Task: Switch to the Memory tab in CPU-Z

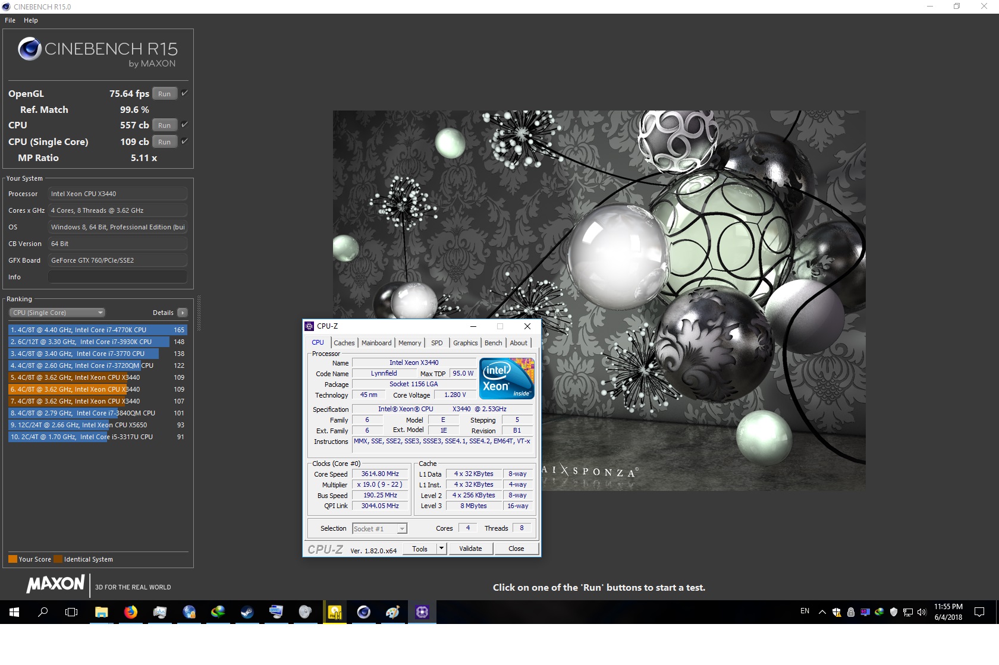Action: [410, 343]
